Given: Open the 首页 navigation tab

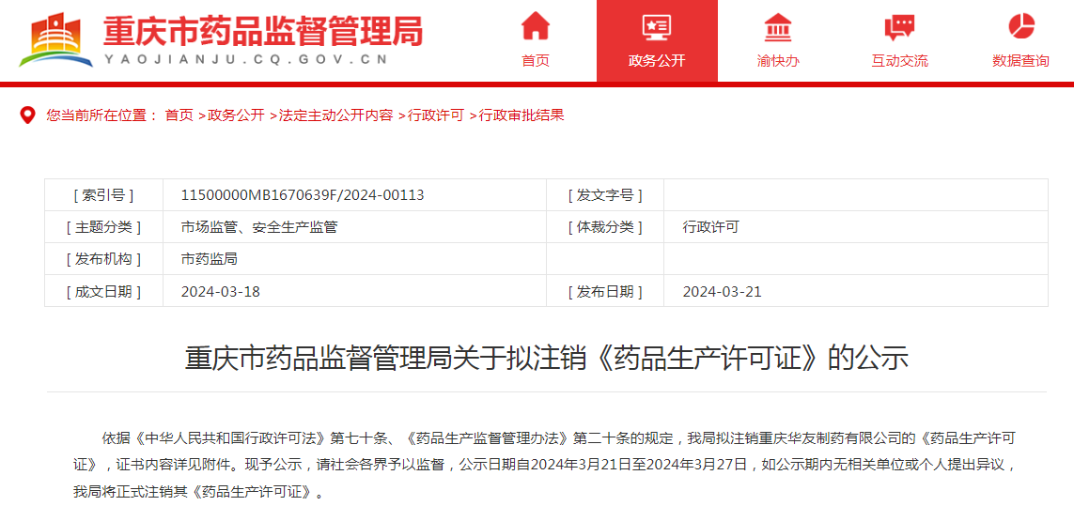Looking at the screenshot, I should [x=536, y=41].
